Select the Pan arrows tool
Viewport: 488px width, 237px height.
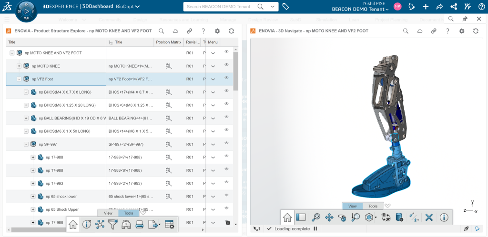click(329, 217)
